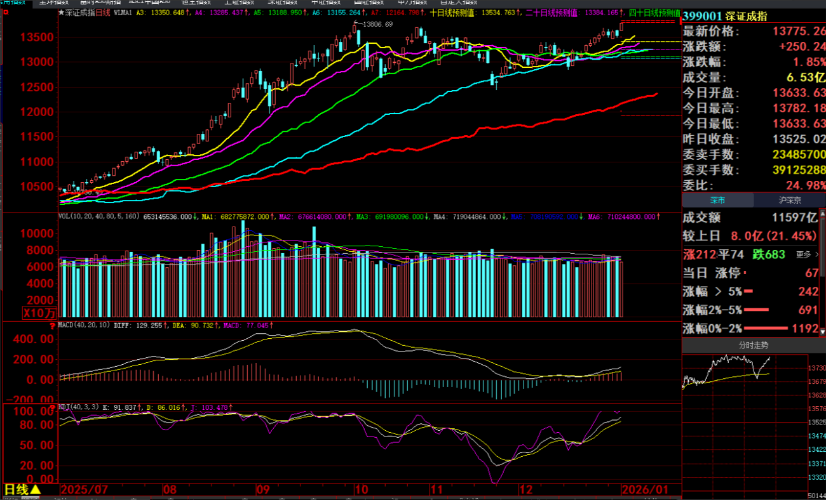Switch to the 沪深京 tab
The image size is (826, 500).
pos(789,200)
